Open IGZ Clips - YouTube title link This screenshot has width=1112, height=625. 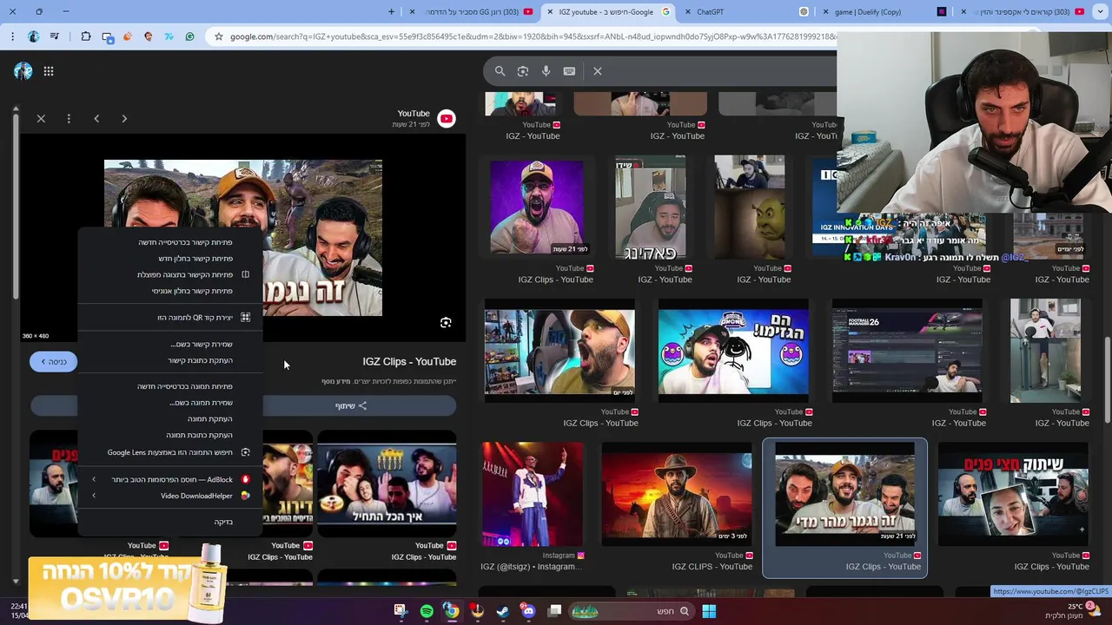[x=409, y=362]
